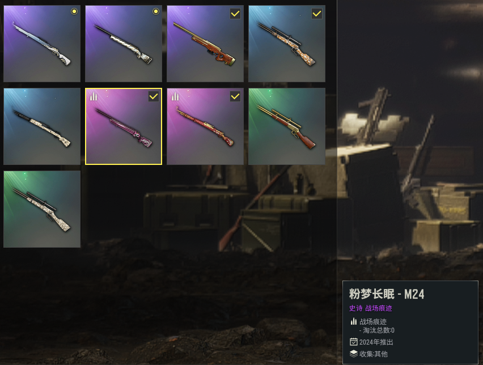This screenshot has height=365, width=483.
Task: Select the highlighted pink M24 skin
Action: [124, 126]
